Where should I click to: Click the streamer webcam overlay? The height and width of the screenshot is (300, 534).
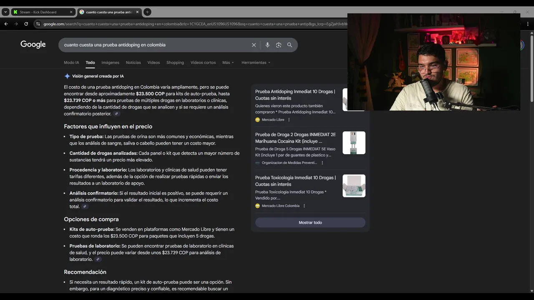click(x=434, y=62)
